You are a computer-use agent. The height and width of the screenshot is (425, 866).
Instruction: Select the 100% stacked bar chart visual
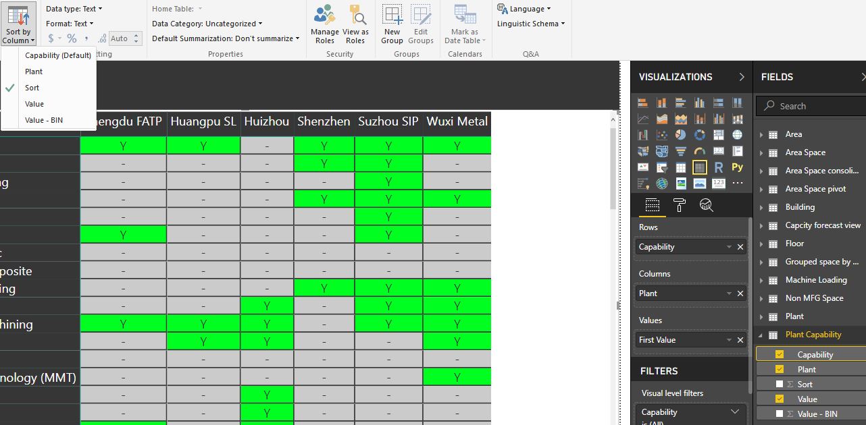click(719, 103)
